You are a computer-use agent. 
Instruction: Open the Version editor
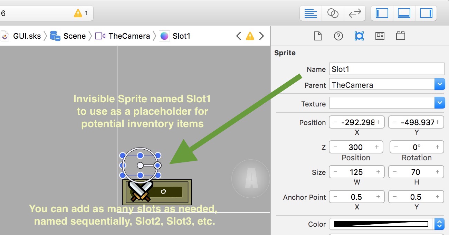point(355,13)
